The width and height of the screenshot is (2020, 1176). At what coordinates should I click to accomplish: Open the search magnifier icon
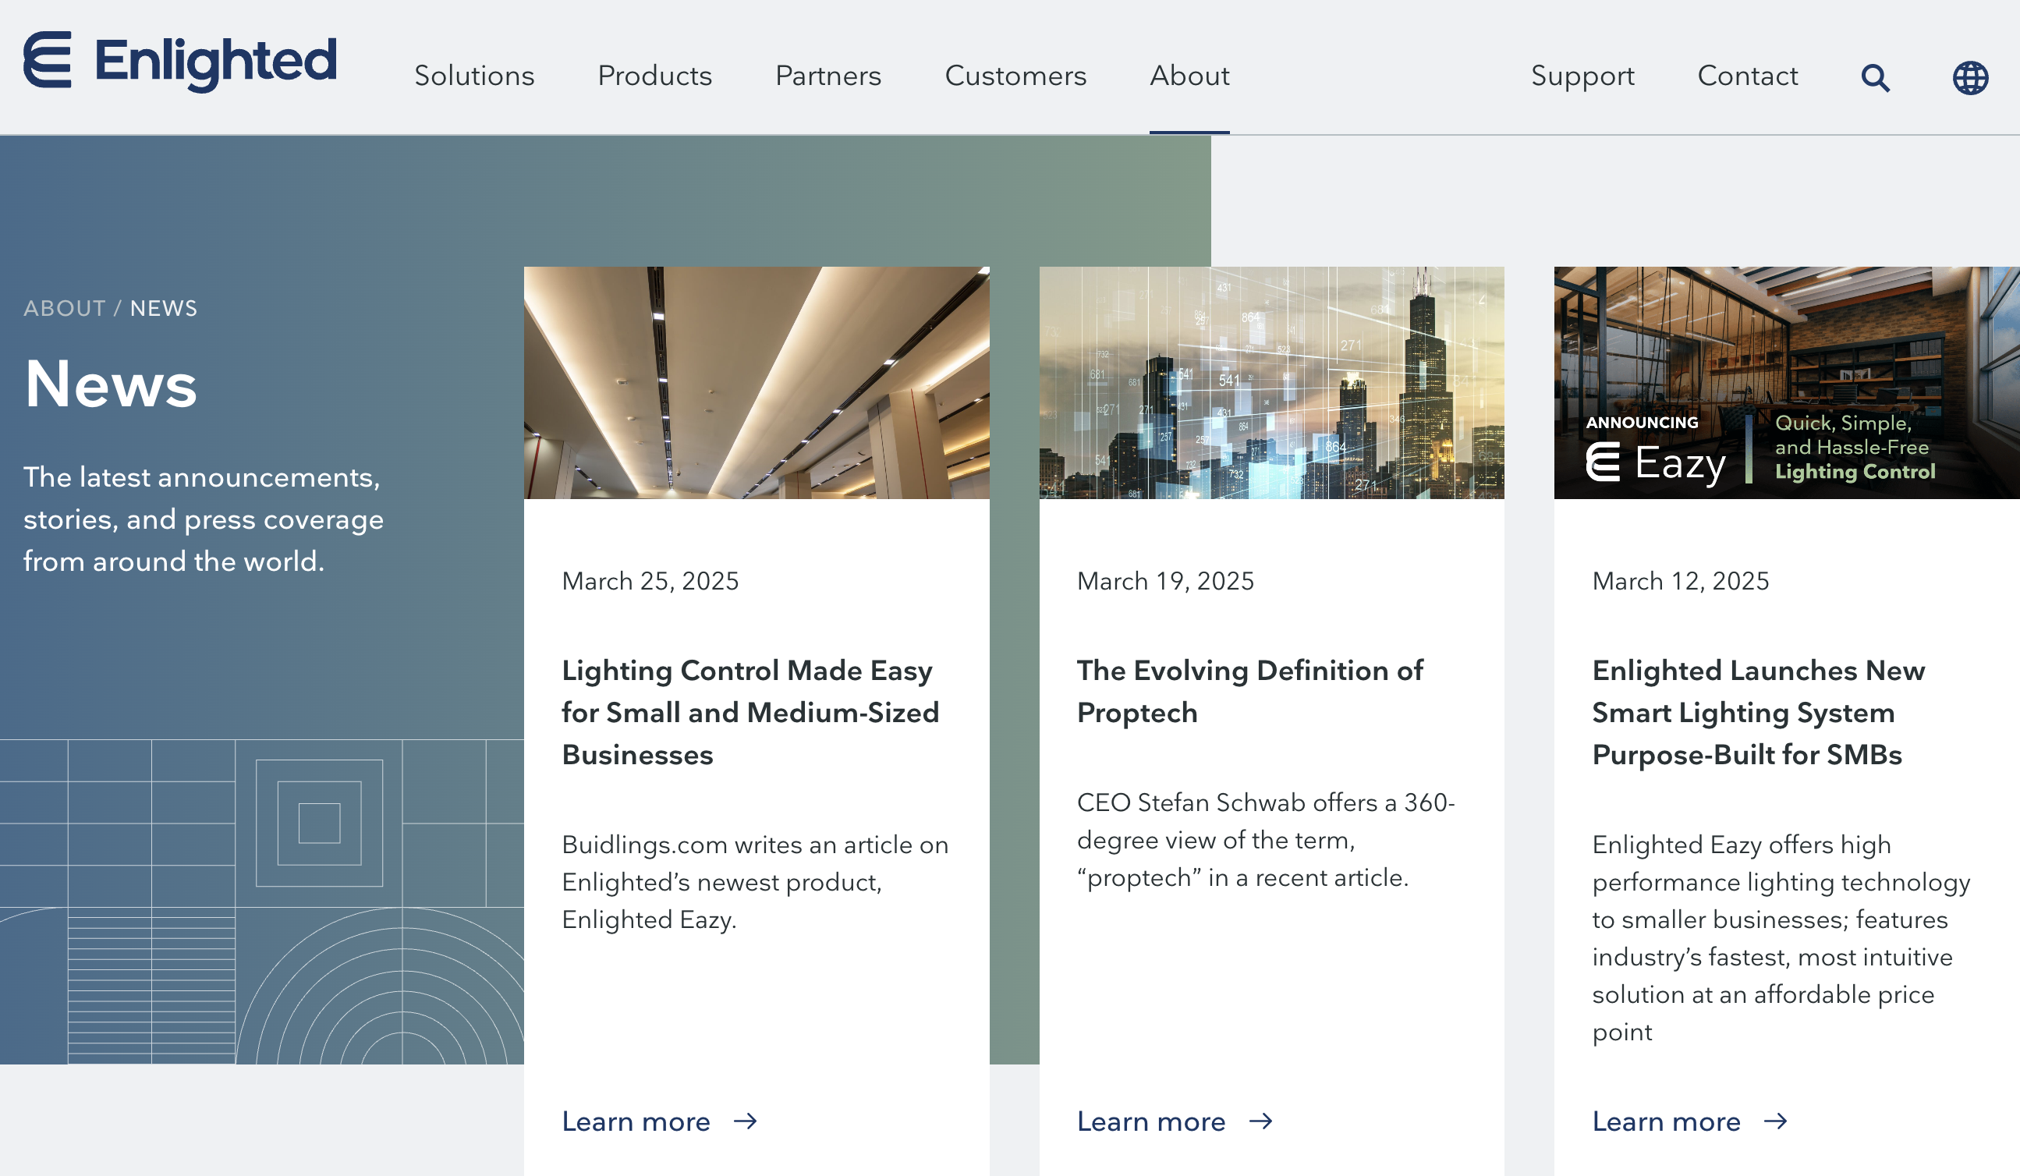coord(1875,78)
